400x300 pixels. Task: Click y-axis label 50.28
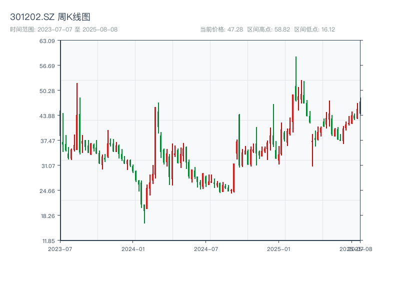click(x=47, y=91)
